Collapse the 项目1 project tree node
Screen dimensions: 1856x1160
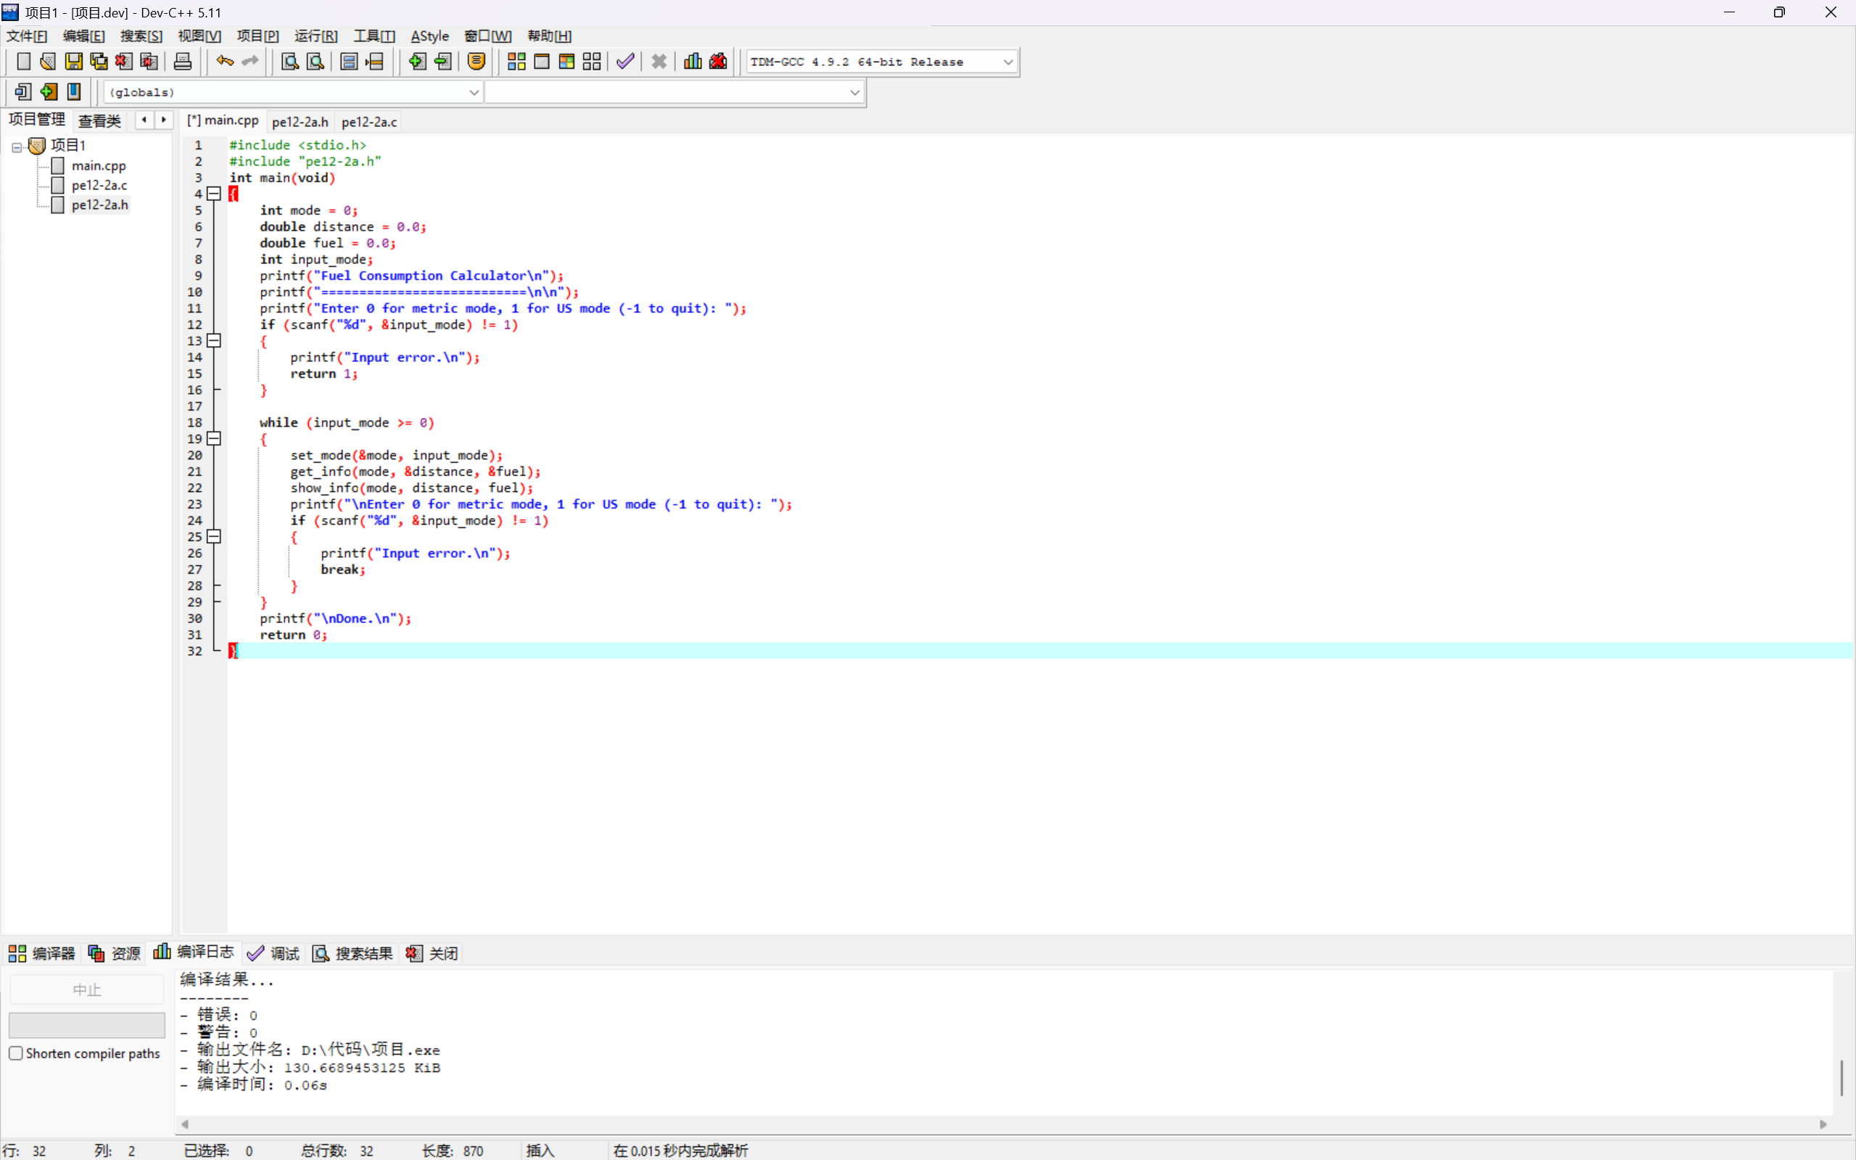click(16, 146)
